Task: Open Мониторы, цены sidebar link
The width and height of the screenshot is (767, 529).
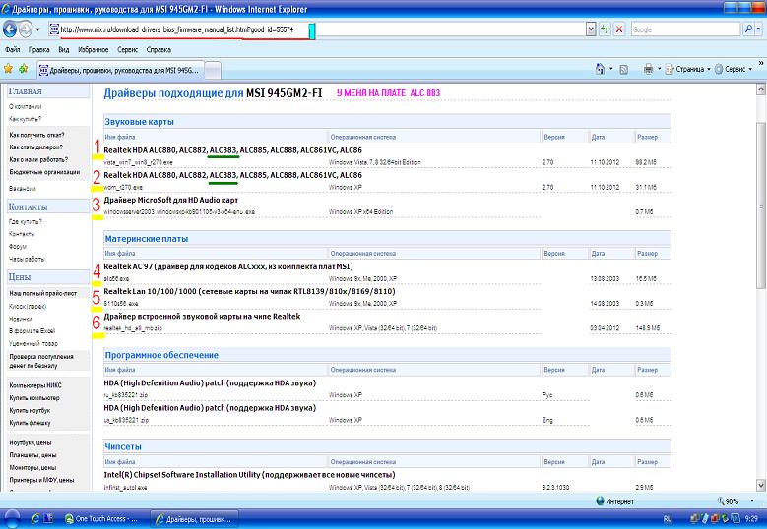Action: tap(32, 467)
